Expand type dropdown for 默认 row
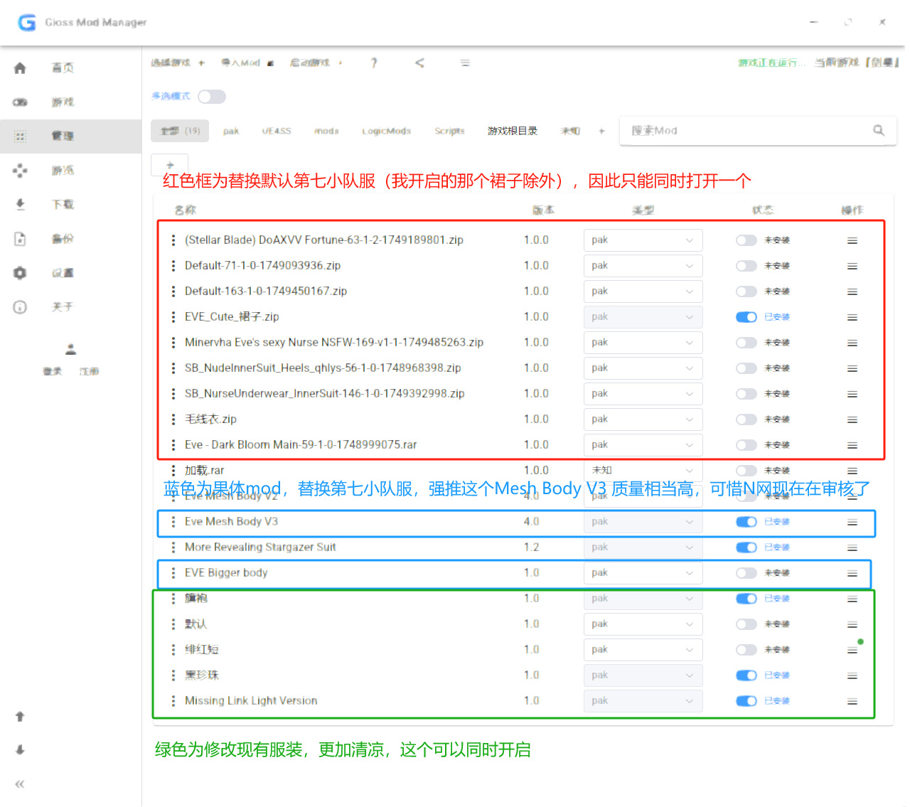 (643, 624)
